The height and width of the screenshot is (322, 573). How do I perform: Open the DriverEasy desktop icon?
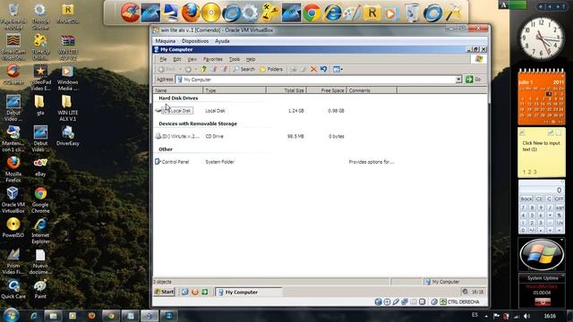tap(68, 136)
